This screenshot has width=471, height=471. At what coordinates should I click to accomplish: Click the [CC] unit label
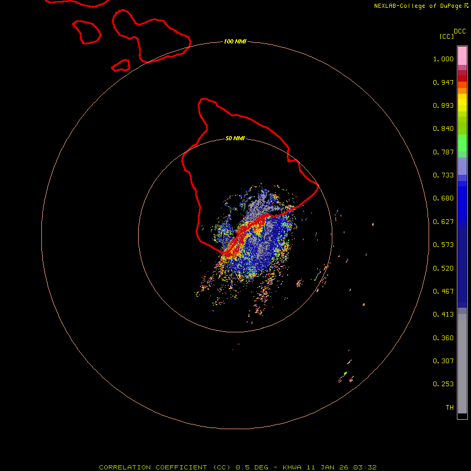tap(446, 36)
